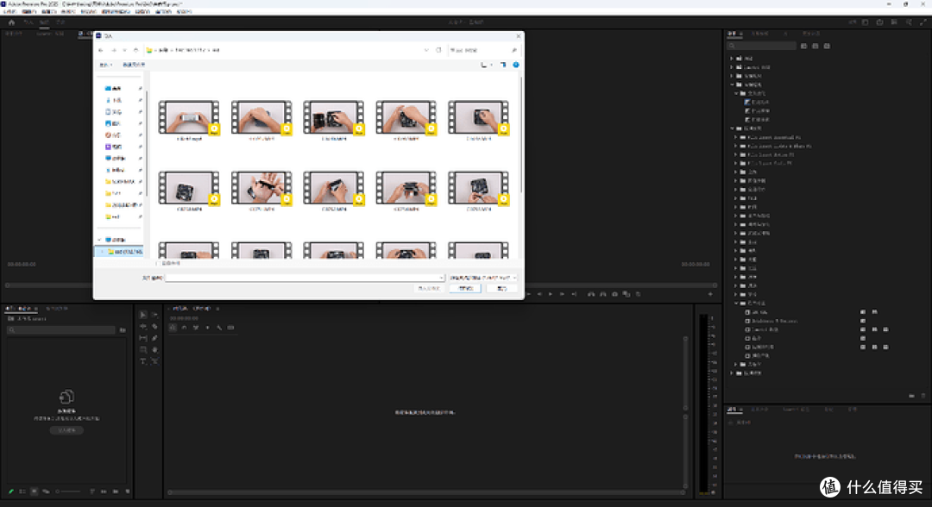Click the Open button in import dialog

(465, 289)
